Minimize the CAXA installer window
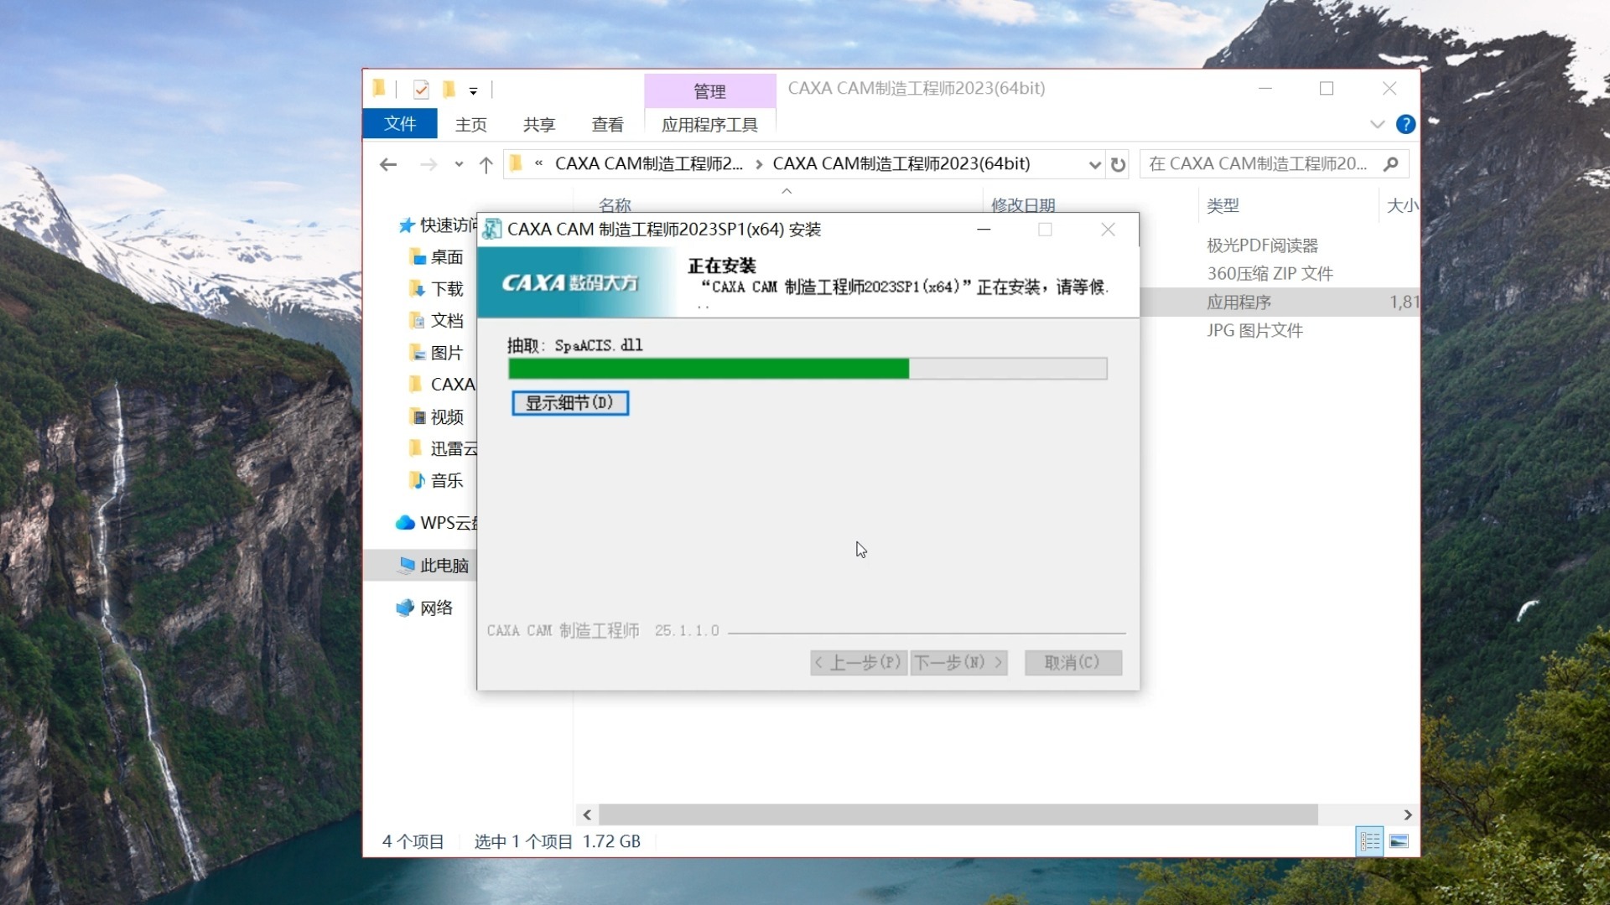The width and height of the screenshot is (1610, 905). coord(984,230)
